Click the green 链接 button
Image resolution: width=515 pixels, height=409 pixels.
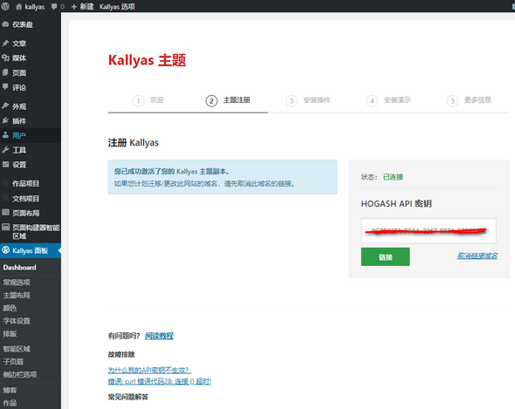pos(385,256)
